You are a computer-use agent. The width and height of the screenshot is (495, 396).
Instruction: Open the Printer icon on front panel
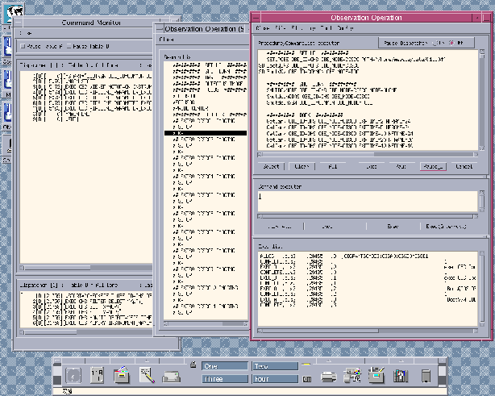[x=328, y=377]
